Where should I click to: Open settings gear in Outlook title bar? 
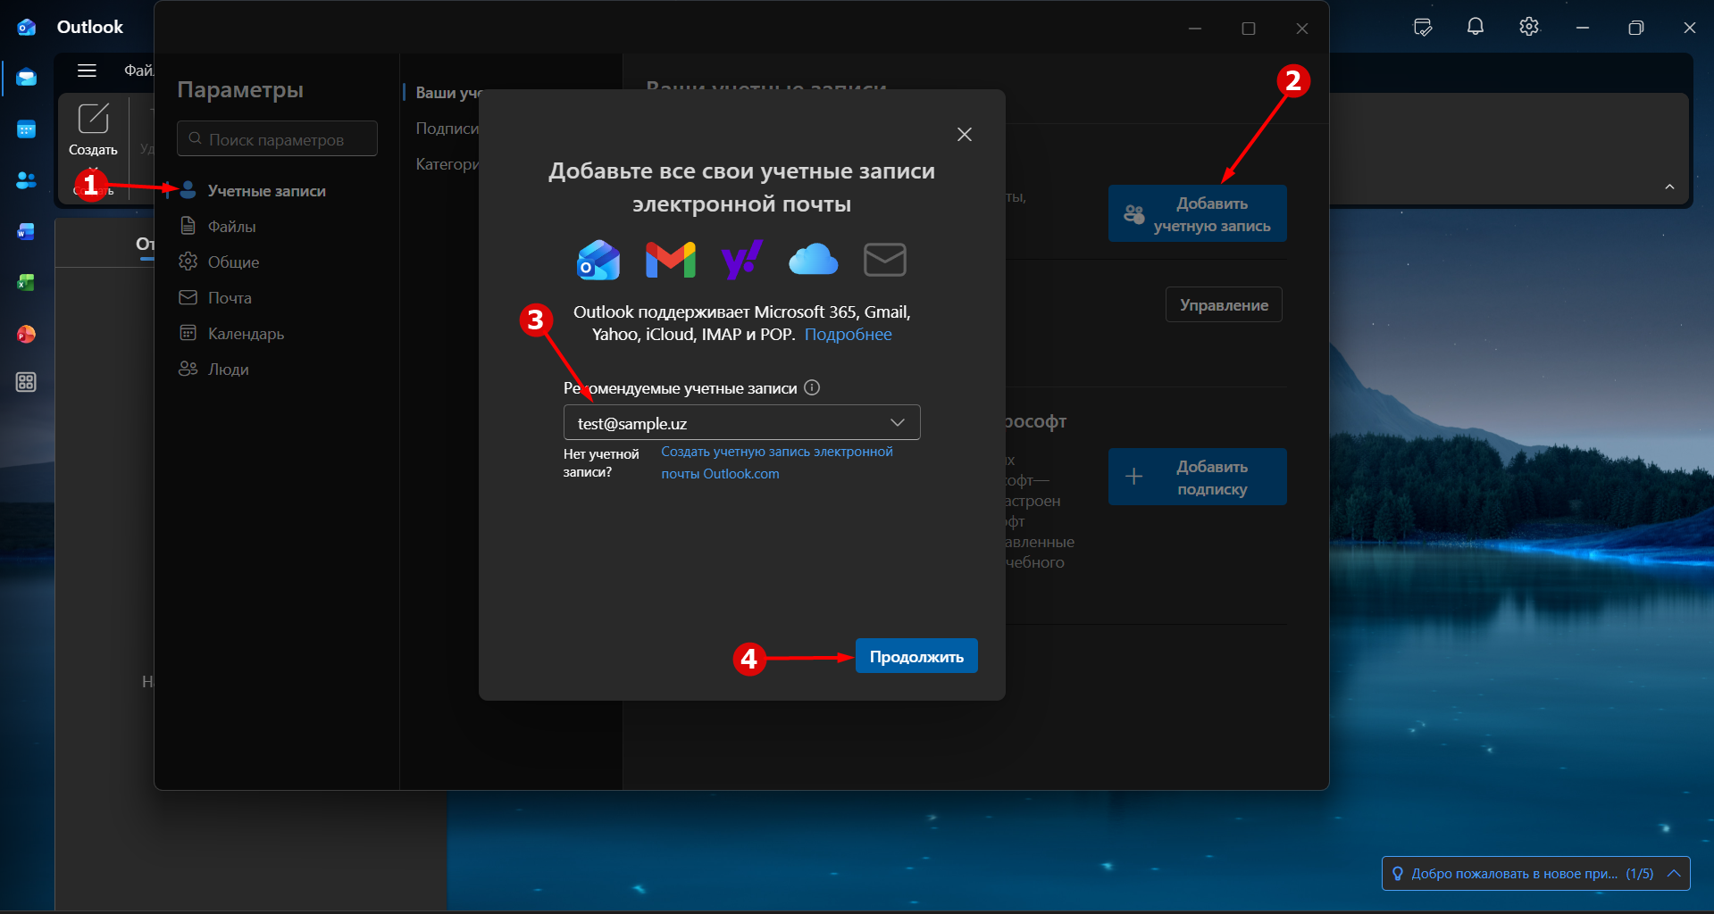[1529, 27]
